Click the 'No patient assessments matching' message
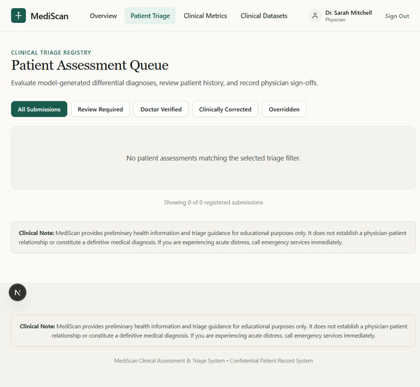Screen dimensions: 420x387 click(x=214, y=158)
